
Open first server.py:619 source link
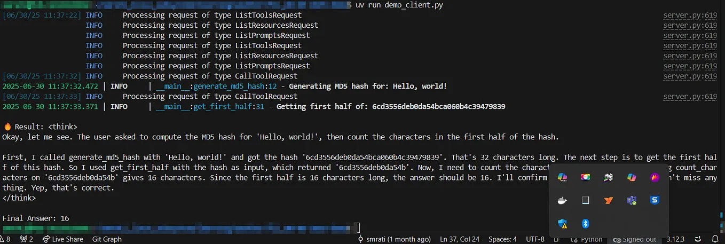(x=690, y=15)
